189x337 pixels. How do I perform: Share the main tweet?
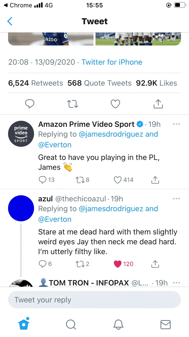click(x=158, y=104)
